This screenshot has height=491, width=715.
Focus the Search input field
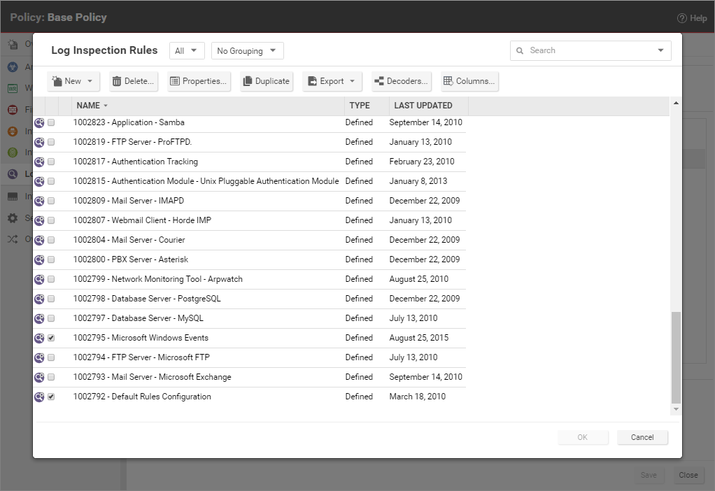[584, 50]
